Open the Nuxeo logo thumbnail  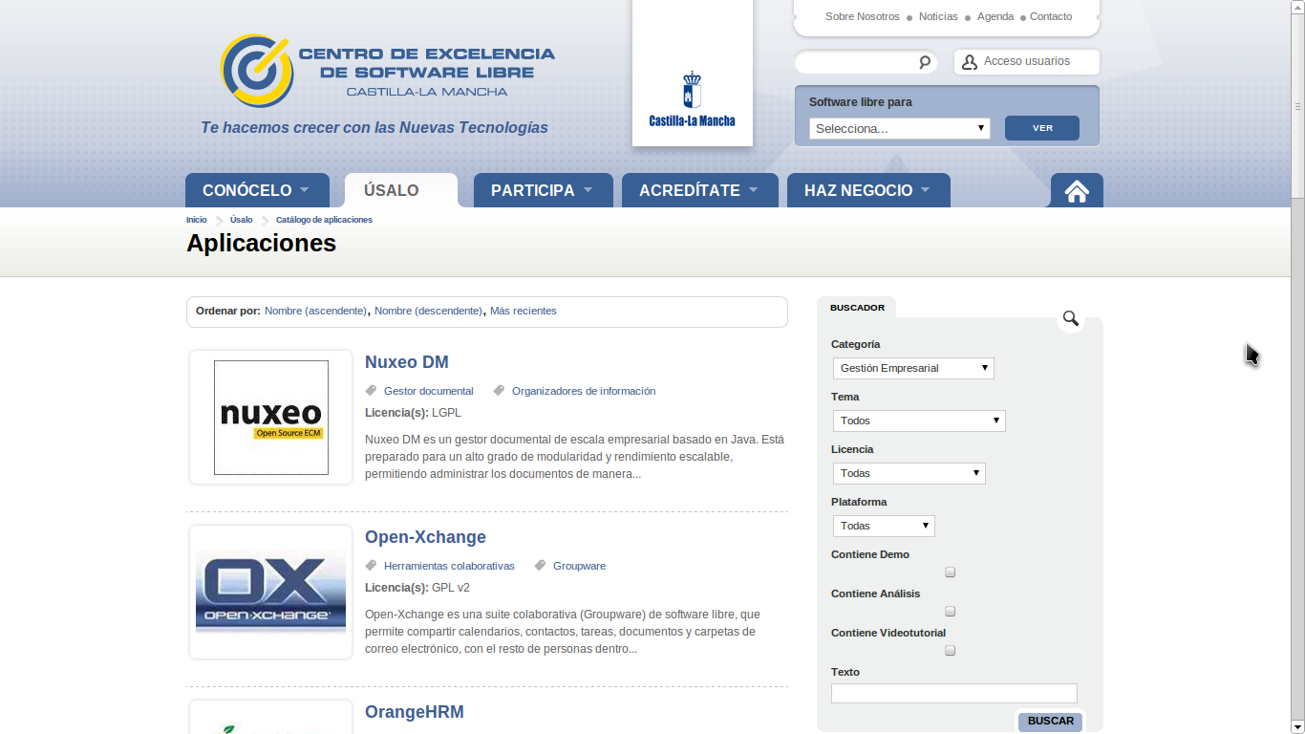tap(271, 417)
